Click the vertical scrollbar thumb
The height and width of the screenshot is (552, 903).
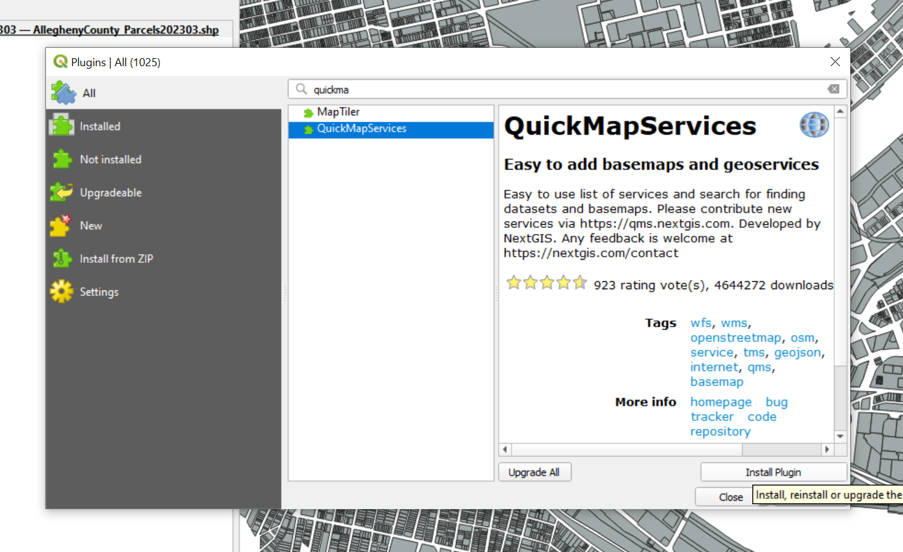coord(840,242)
